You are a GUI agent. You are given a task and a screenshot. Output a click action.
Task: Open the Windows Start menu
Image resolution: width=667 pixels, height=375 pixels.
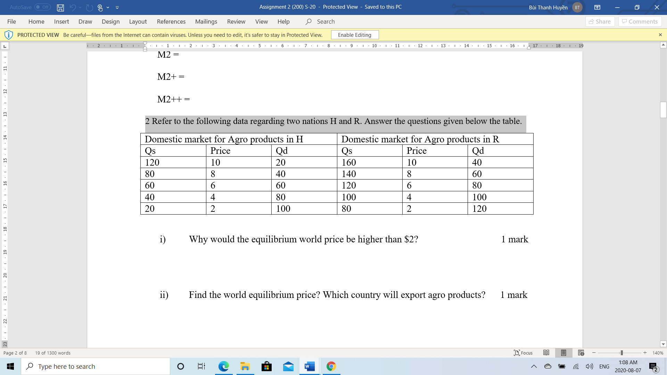[x=10, y=366]
